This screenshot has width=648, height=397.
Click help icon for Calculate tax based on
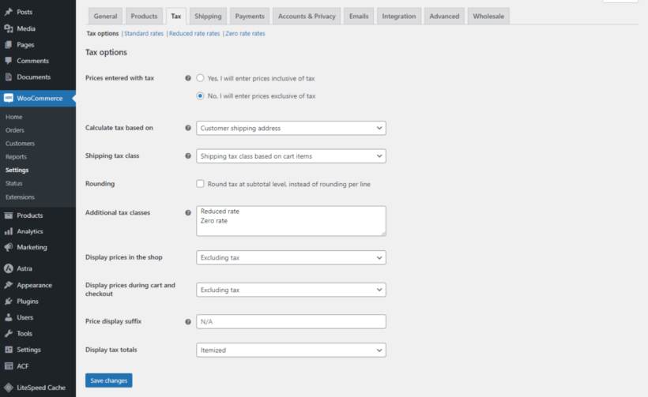(x=188, y=128)
